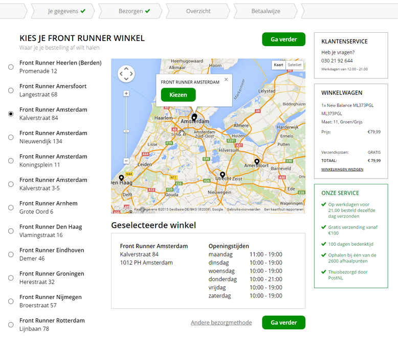Click the Amsterdam store map marker
Image resolution: width=398 pixels, height=338 pixels.
[194, 117]
